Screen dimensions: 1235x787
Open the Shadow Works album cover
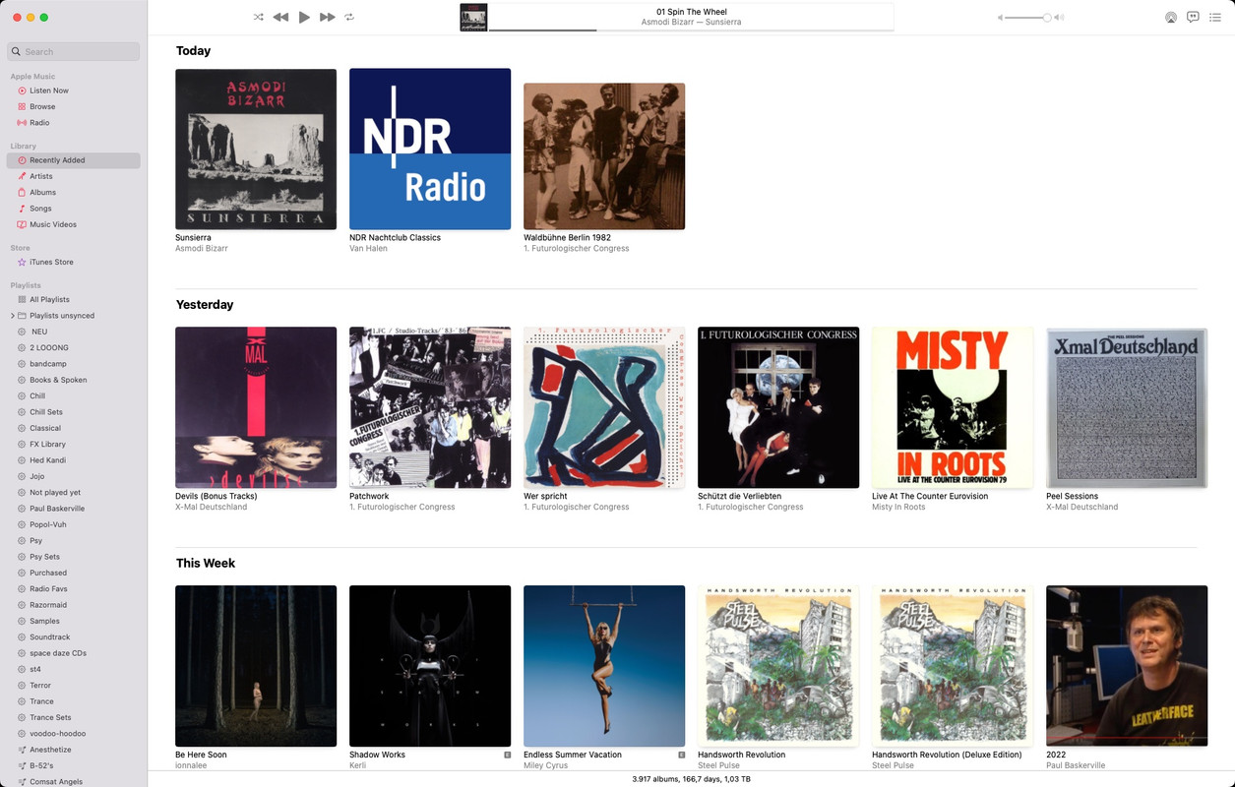(430, 666)
